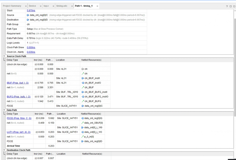Click the vertical scrollbar of the report

pos(235,67)
